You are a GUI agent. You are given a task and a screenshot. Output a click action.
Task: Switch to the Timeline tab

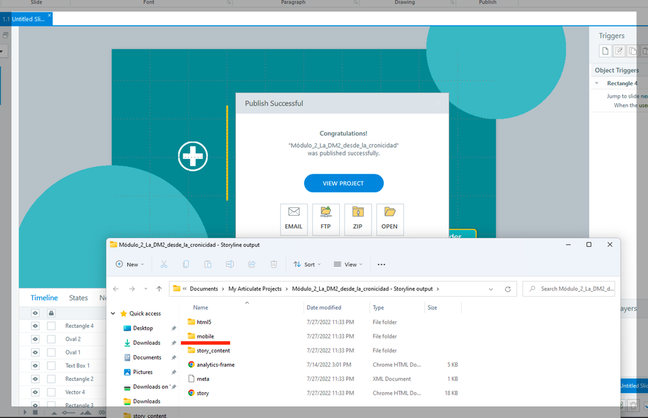click(x=44, y=298)
